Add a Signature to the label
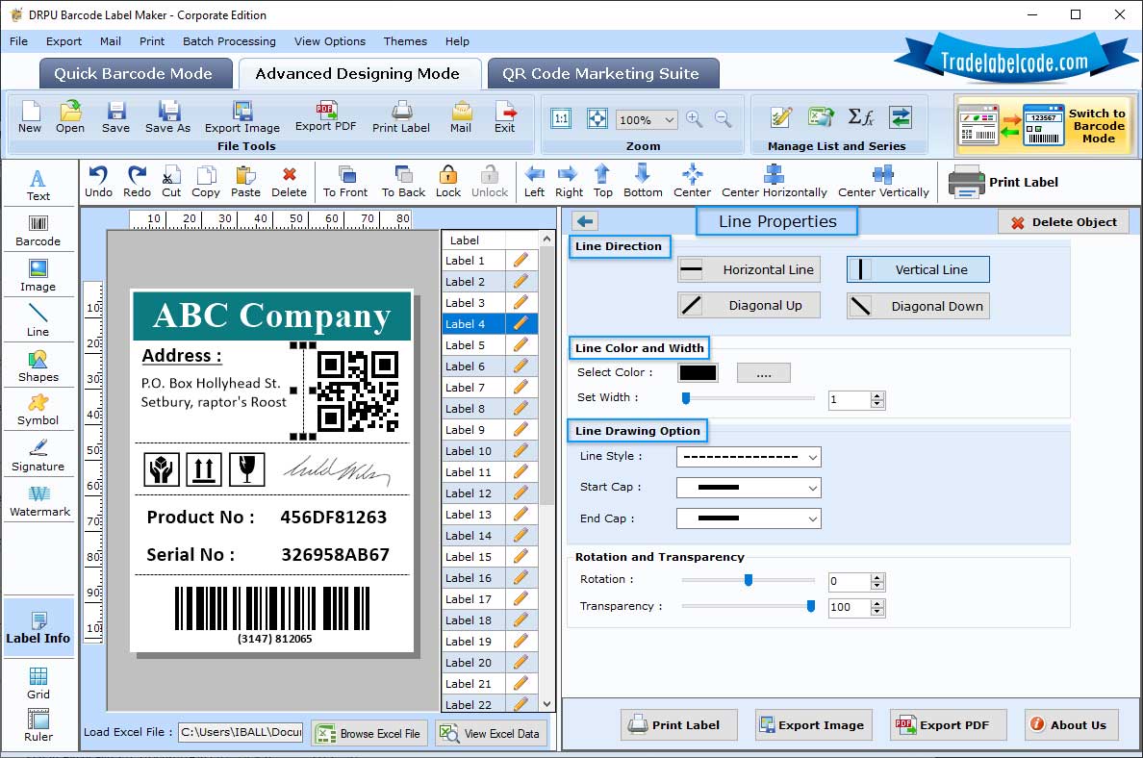The height and width of the screenshot is (758, 1143). tap(38, 456)
